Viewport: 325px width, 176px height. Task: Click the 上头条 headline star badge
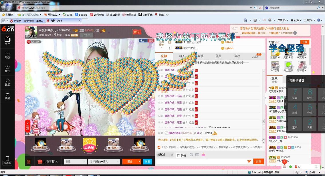(89, 145)
